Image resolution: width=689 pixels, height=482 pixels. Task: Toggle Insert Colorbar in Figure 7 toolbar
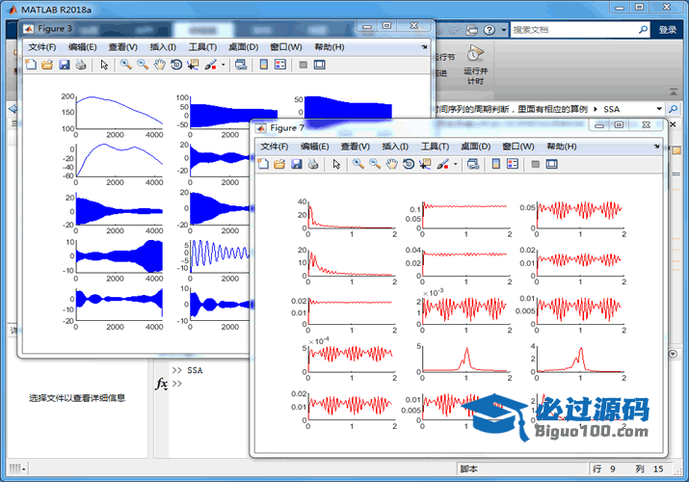pos(496,164)
